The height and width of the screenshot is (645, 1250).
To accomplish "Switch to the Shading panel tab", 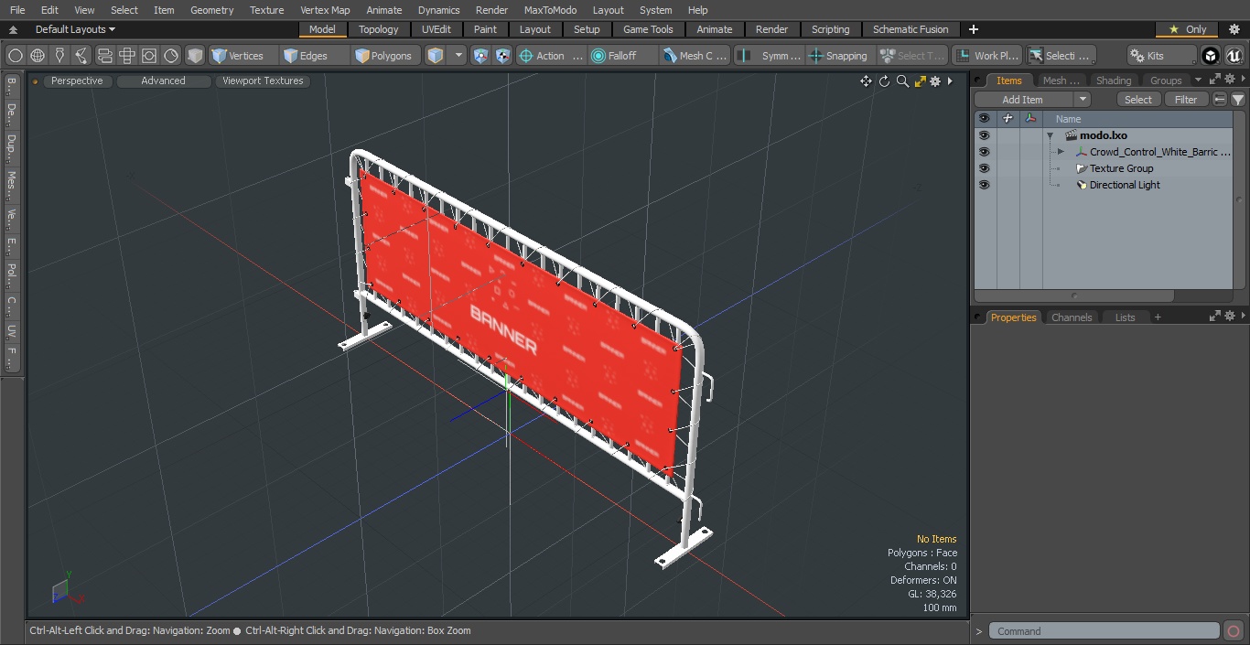I will pos(1113,81).
